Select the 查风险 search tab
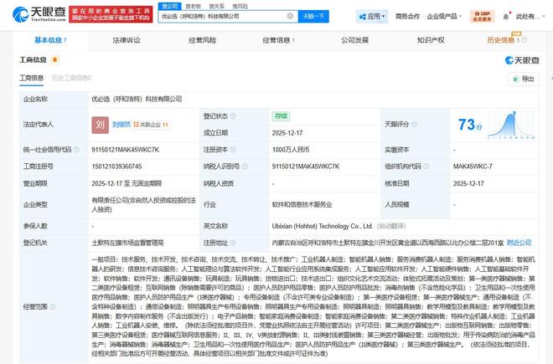Viewport: 553px width, 364px height. (x=240, y=6)
